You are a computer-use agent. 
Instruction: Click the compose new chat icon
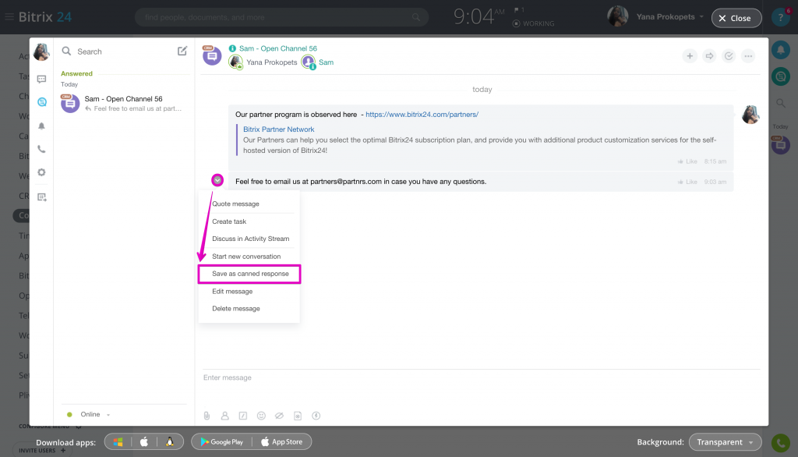coord(182,51)
